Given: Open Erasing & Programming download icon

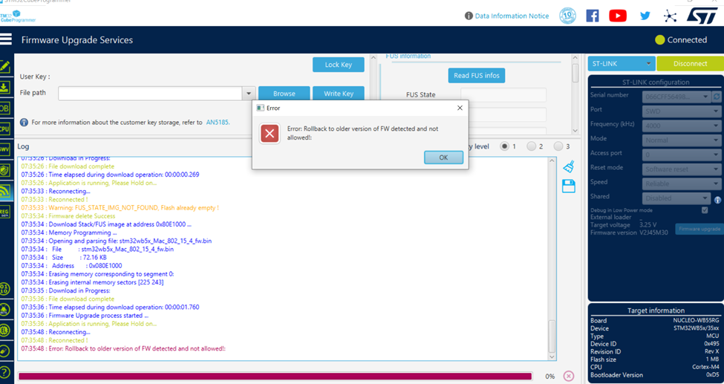Looking at the screenshot, I should tap(4, 88).
